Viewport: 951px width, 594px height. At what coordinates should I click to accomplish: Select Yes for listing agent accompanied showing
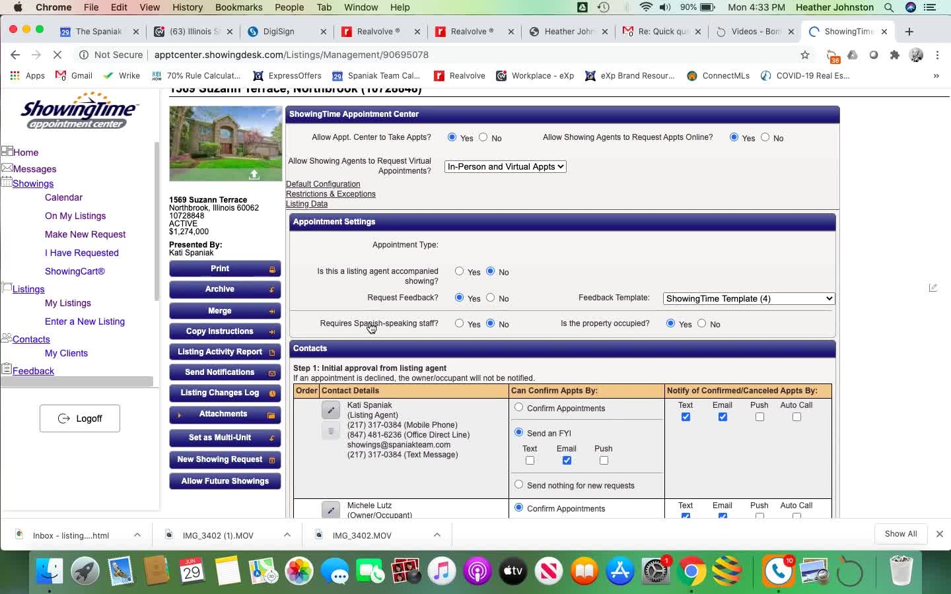tap(459, 271)
